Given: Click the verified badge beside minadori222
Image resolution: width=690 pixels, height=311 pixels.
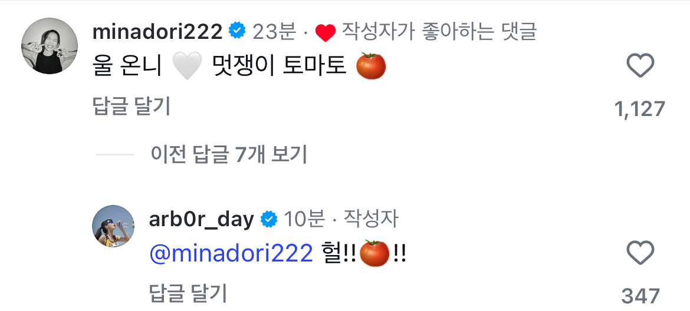Looking at the screenshot, I should coord(237,31).
